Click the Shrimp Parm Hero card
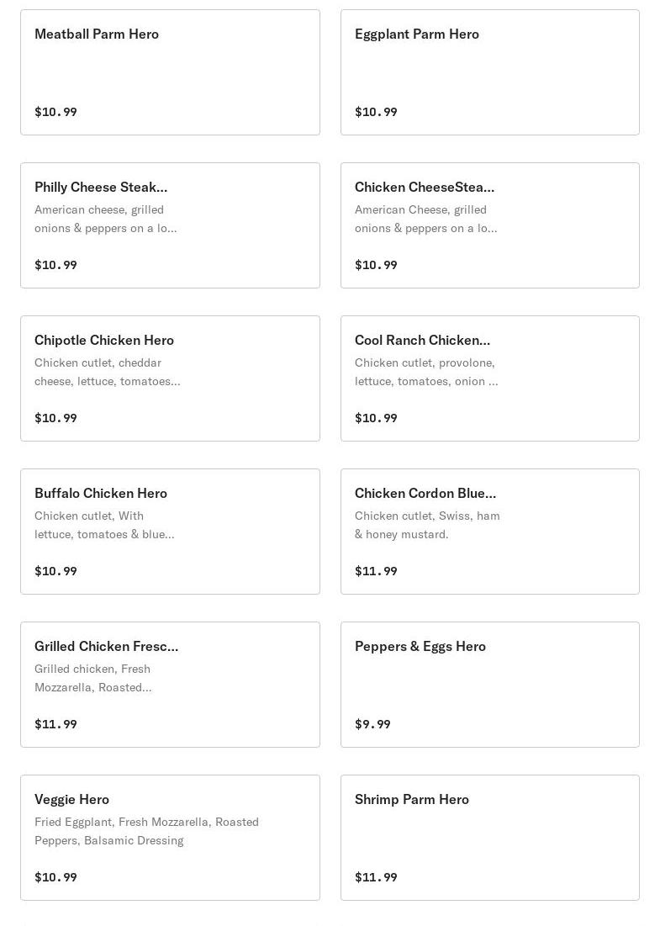This screenshot has height=926, width=660. pyautogui.click(x=489, y=838)
